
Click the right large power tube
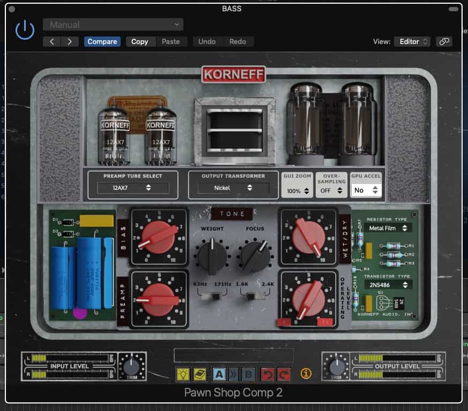tap(358, 123)
